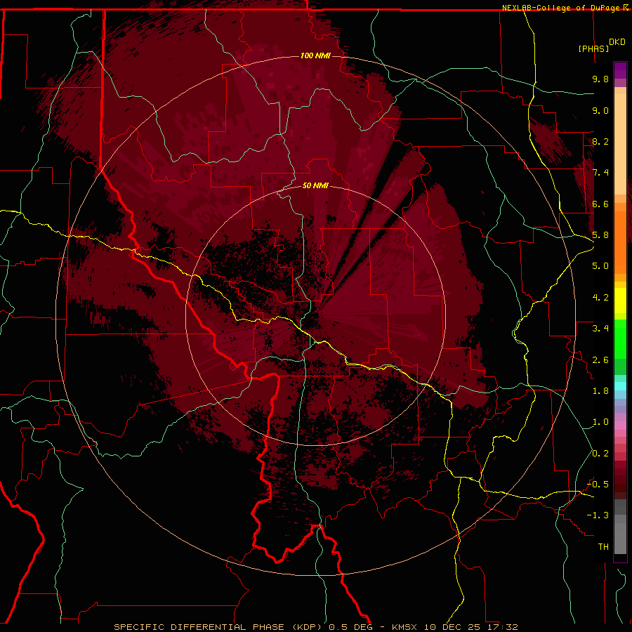Click the bright green band of color bar

pyautogui.click(x=620, y=338)
